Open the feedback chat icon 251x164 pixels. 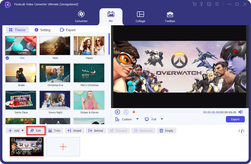click(209, 4)
